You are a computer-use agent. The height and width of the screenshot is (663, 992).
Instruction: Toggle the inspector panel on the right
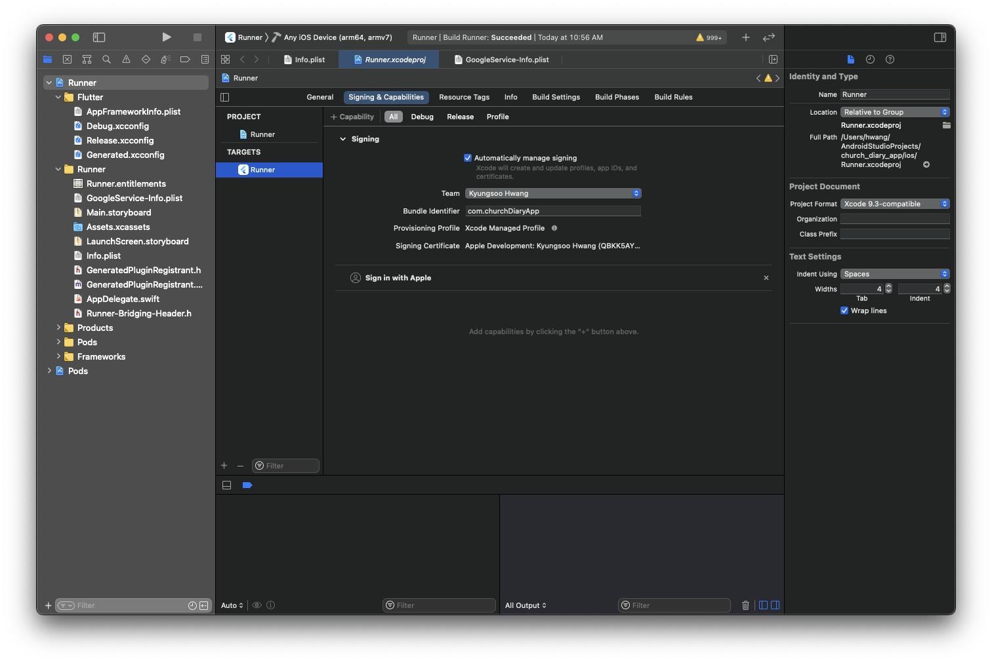tap(940, 37)
